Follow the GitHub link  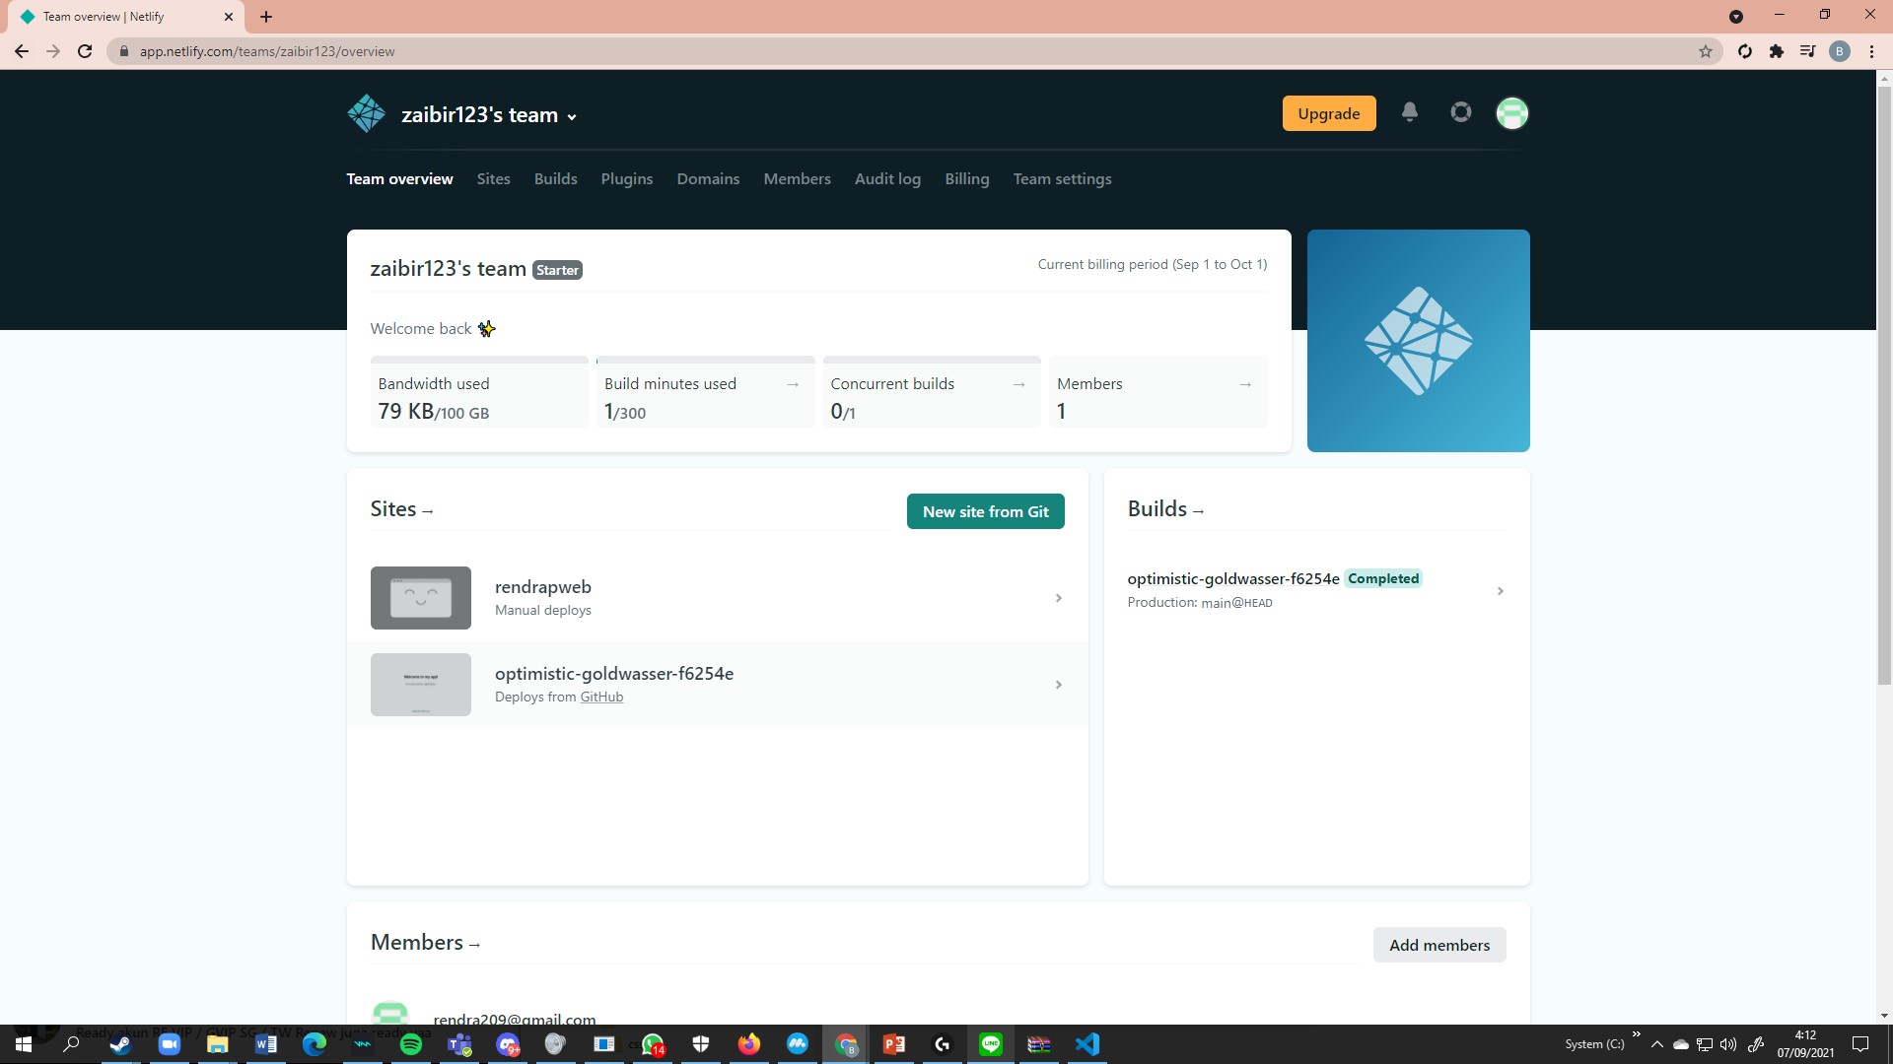pyautogui.click(x=601, y=697)
